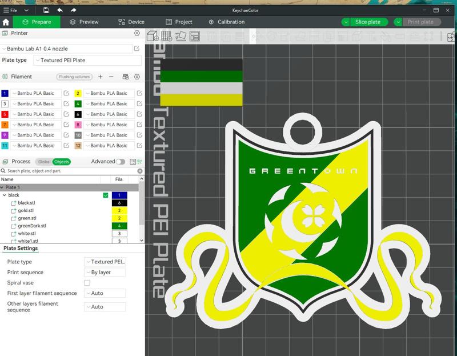This screenshot has width=457, height=356.
Task: Edit filament 12 preset icon
Action: click(139, 146)
